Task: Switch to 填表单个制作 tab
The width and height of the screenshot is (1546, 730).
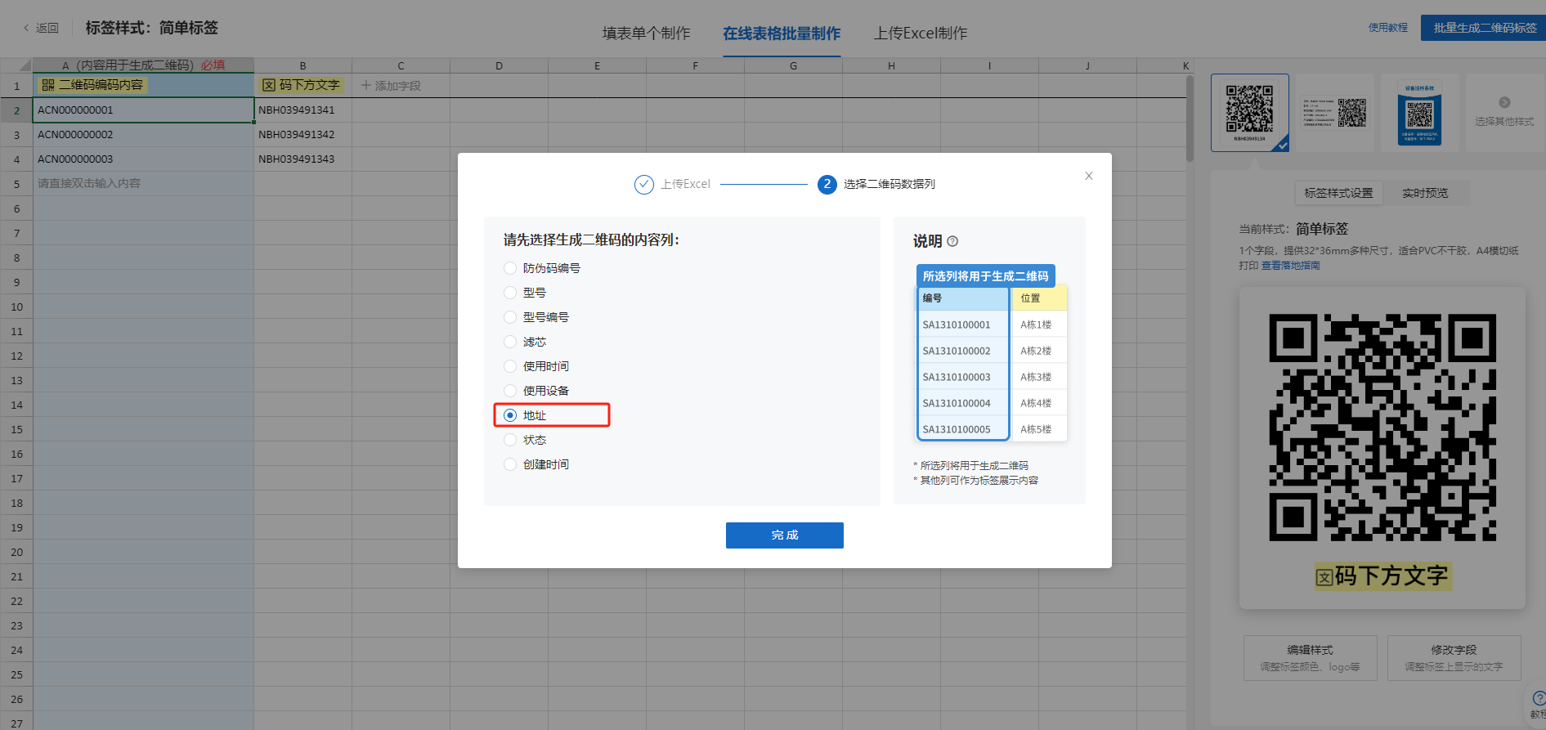Action: (646, 34)
